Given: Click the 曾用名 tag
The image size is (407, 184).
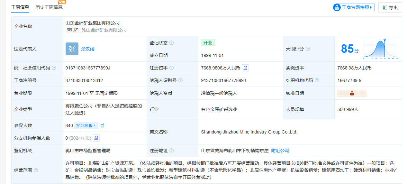Looking at the screenshot, I should coord(73,30).
